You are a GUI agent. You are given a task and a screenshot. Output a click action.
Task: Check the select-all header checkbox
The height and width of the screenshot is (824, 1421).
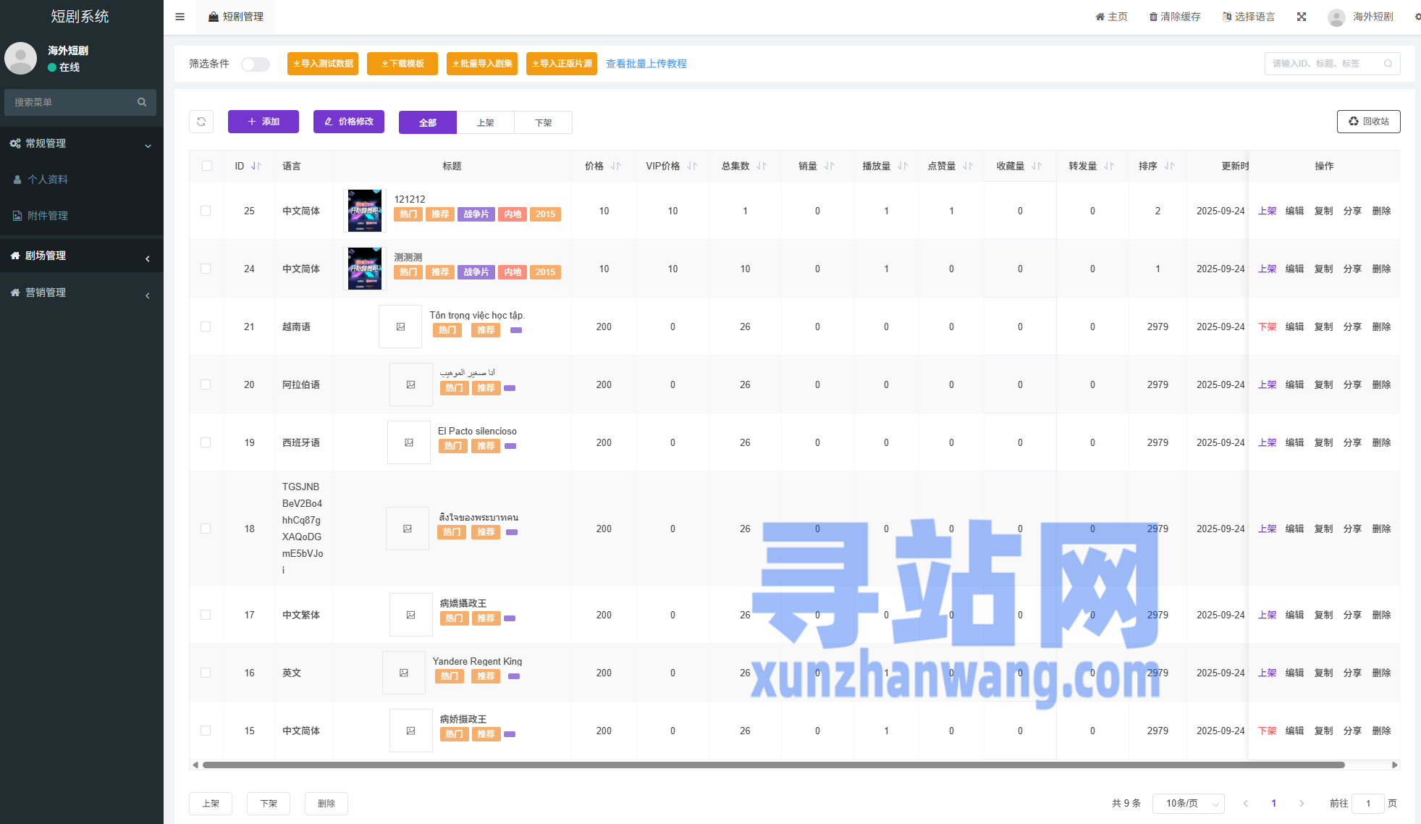pyautogui.click(x=207, y=166)
